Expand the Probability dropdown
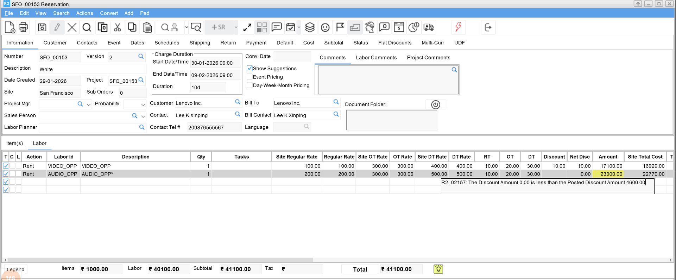The image size is (676, 280). click(143, 104)
